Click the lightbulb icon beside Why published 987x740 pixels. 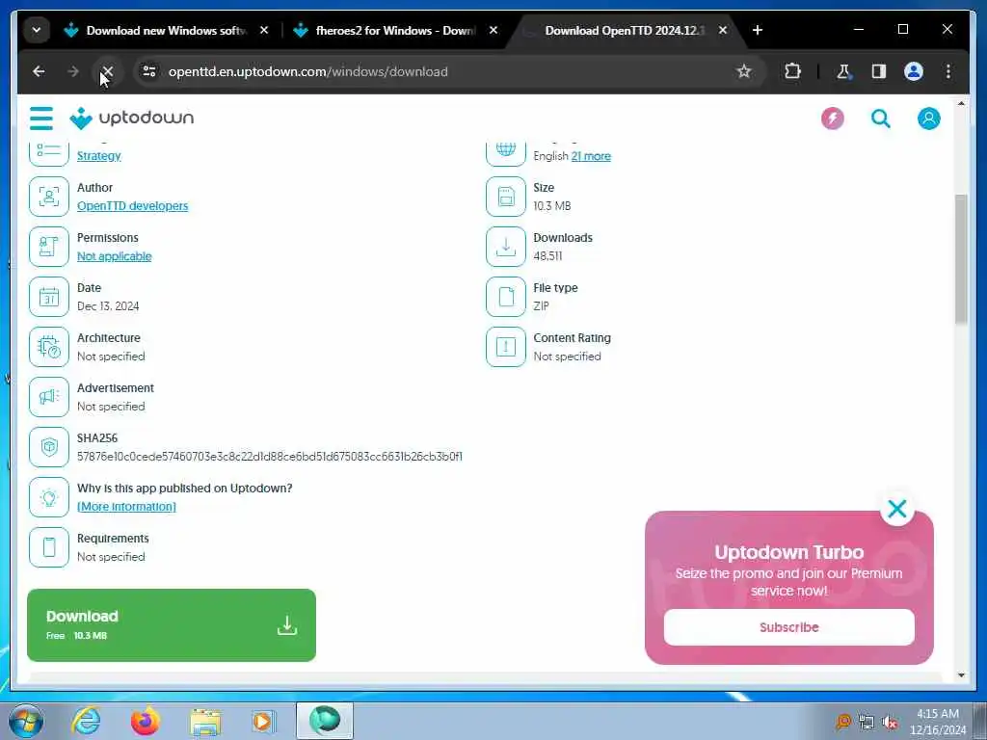49,497
